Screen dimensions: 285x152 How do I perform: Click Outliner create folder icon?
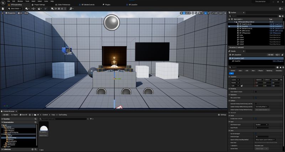point(280,16)
